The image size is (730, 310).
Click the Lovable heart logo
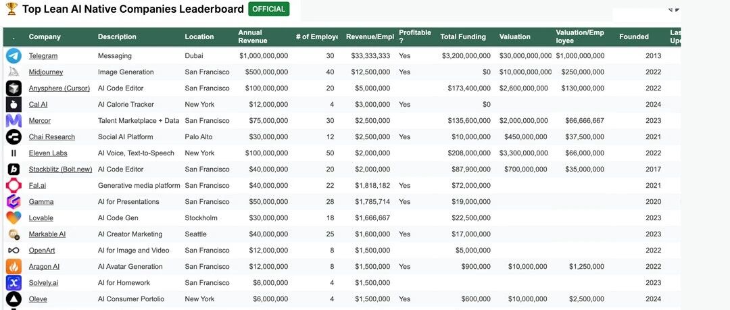pyautogui.click(x=14, y=218)
